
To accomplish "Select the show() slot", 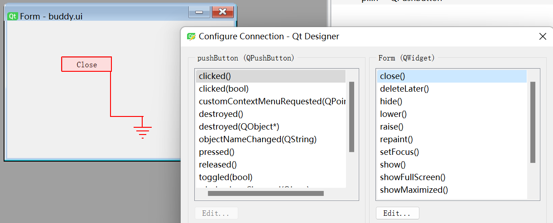I will pyautogui.click(x=452, y=165).
